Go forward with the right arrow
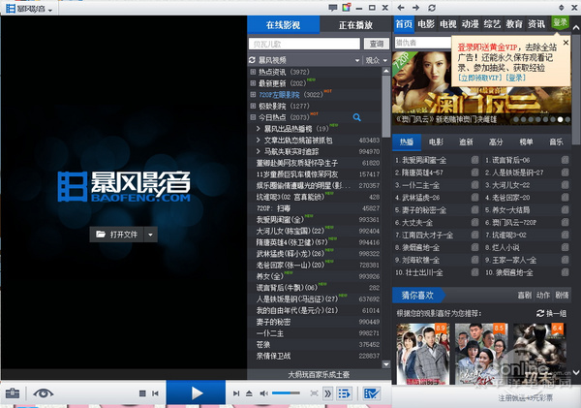Image resolution: width=581 pixels, height=408 pixels. pyautogui.click(x=415, y=8)
